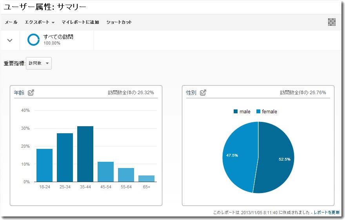The width and height of the screenshot is (345, 220).
Task: Click the ショートカット toolbar item
Action: [x=119, y=22]
